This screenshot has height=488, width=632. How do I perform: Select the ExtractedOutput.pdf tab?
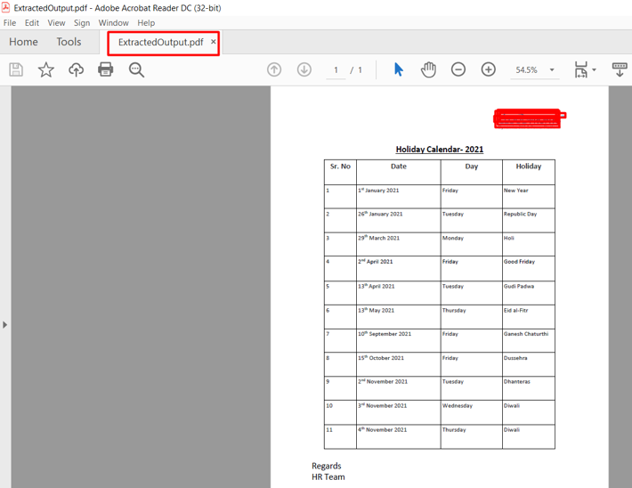[160, 43]
